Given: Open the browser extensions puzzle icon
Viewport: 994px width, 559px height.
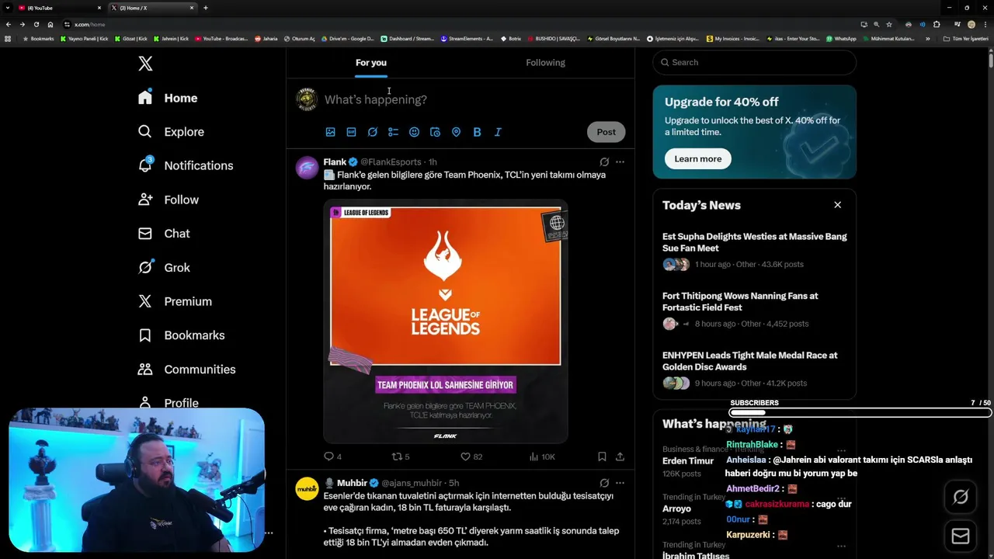Looking at the screenshot, I should [x=937, y=24].
